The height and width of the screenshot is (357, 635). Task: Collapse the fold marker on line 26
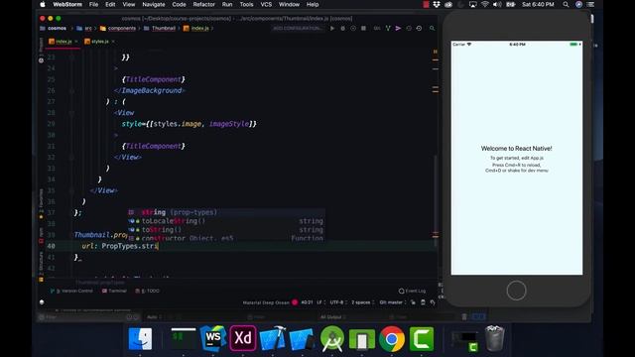(71, 90)
